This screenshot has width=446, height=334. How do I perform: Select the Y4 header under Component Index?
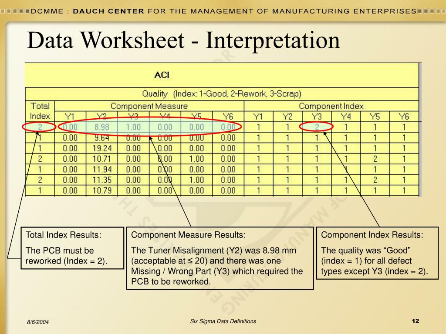tap(345, 117)
